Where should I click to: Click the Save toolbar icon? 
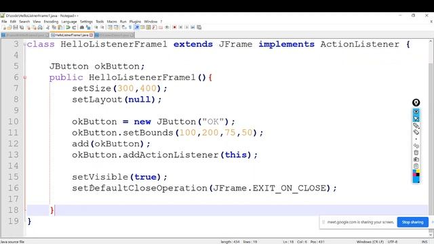16,27
